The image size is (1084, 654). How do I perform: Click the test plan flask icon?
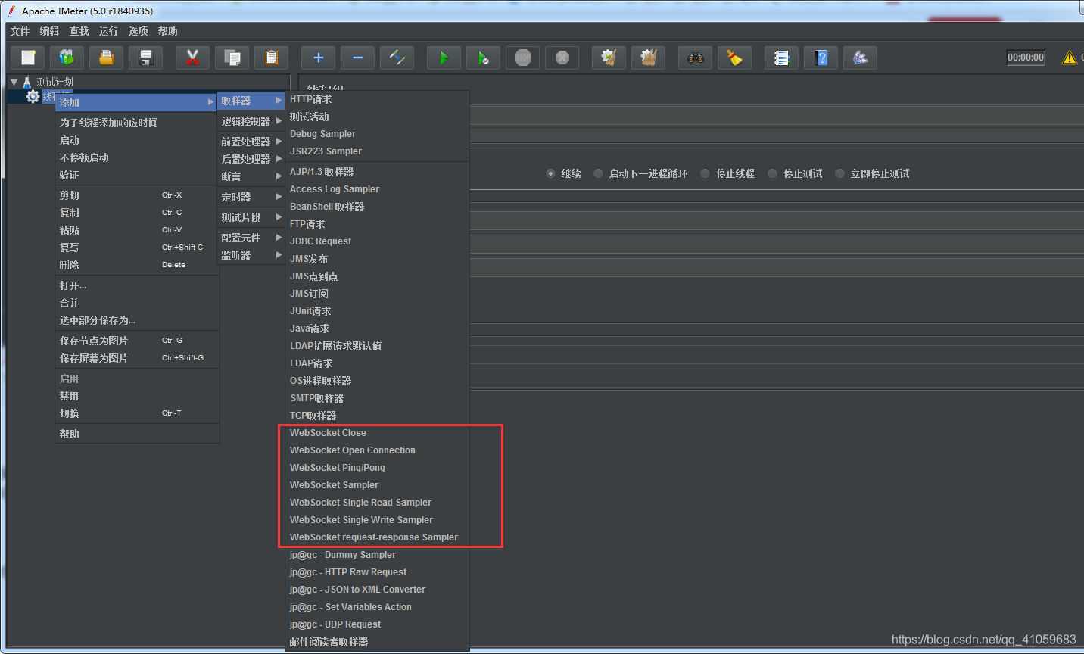coord(27,82)
